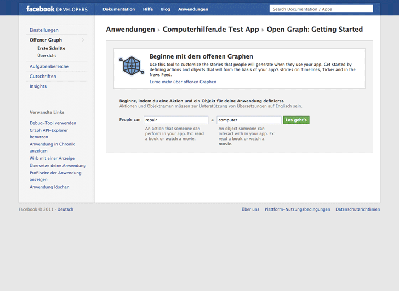Open the Dokumentation menu
399x291 pixels.
pos(118,9)
